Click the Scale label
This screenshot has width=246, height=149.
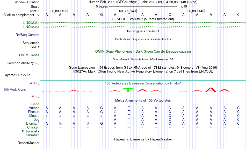click(x=35, y=6)
